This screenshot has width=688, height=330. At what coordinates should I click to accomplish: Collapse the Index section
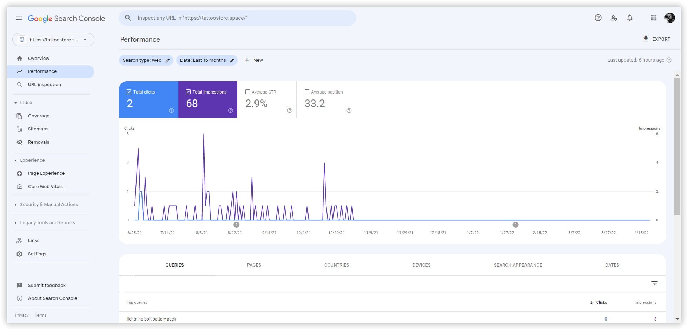(16, 103)
